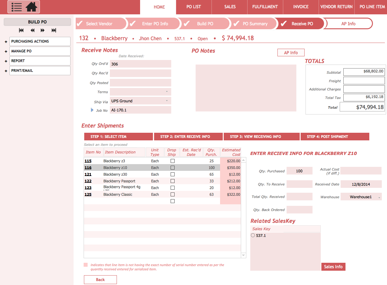Go to Enter PO Info step
The image size is (387, 285).
154,24
